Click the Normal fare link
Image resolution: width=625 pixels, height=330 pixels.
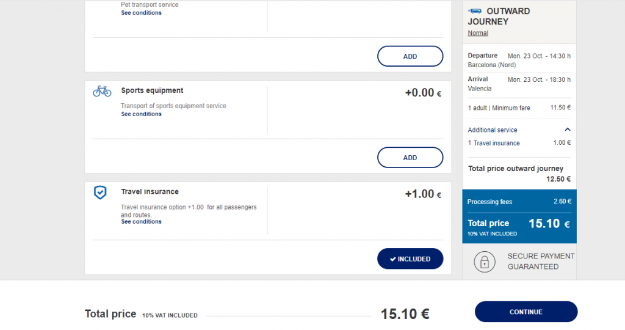[477, 33]
